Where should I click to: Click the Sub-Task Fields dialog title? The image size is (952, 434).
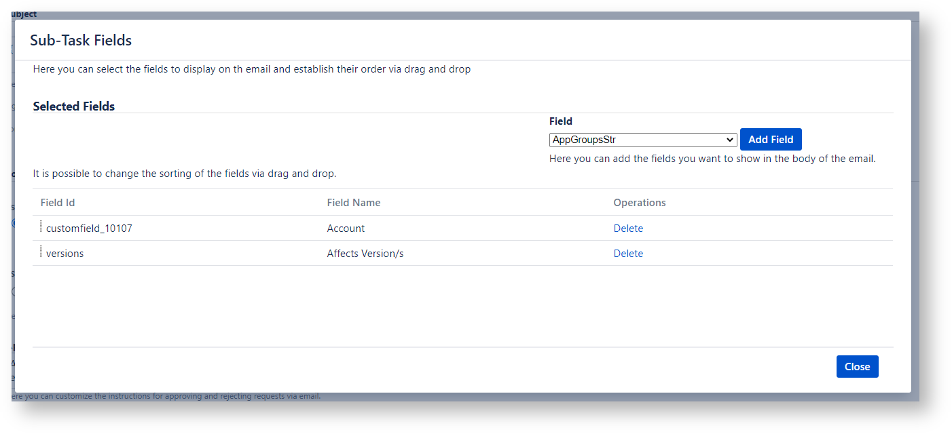point(81,41)
